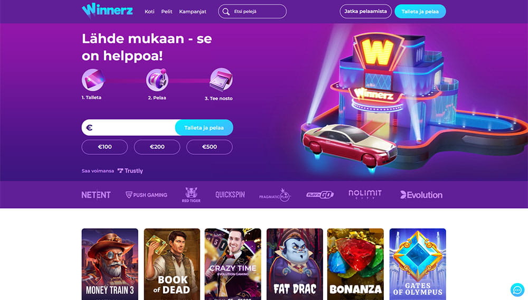Click the Jatka pelaamista button

tap(365, 12)
